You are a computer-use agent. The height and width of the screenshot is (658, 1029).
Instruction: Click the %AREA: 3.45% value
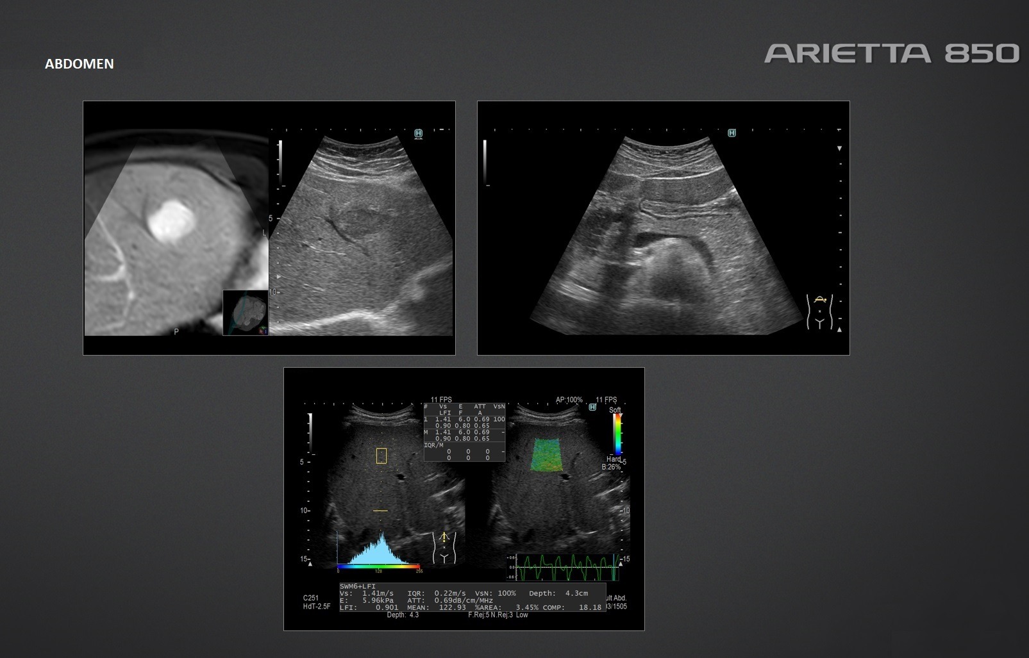pyautogui.click(x=506, y=607)
